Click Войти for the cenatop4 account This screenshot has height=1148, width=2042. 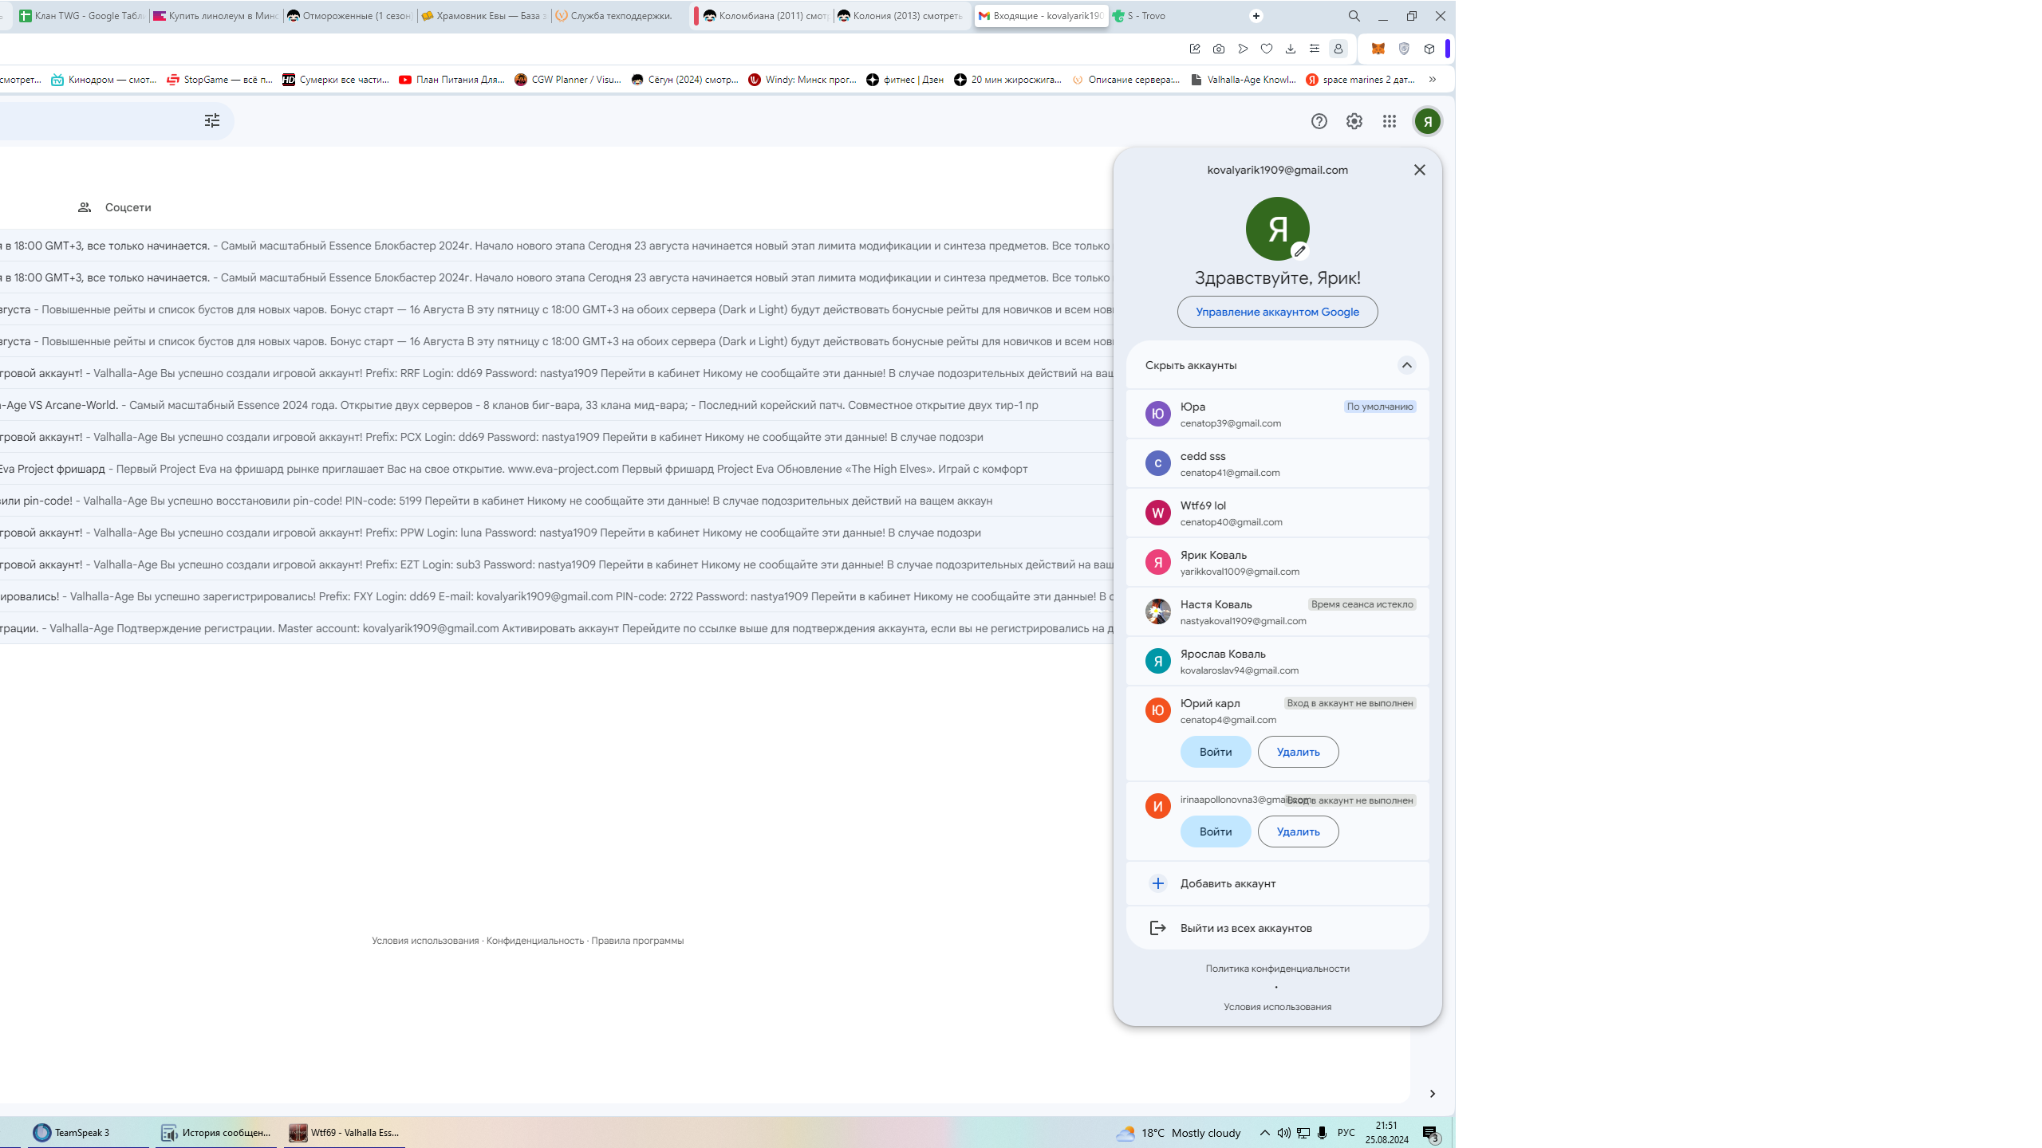[x=1215, y=752]
